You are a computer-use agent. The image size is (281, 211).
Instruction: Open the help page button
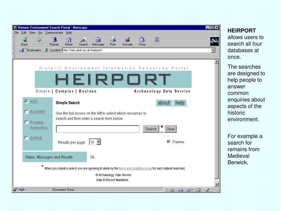180,103
